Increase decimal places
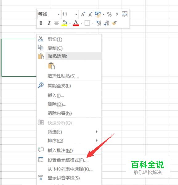The width and height of the screenshot is (178, 185). pos(99,23)
